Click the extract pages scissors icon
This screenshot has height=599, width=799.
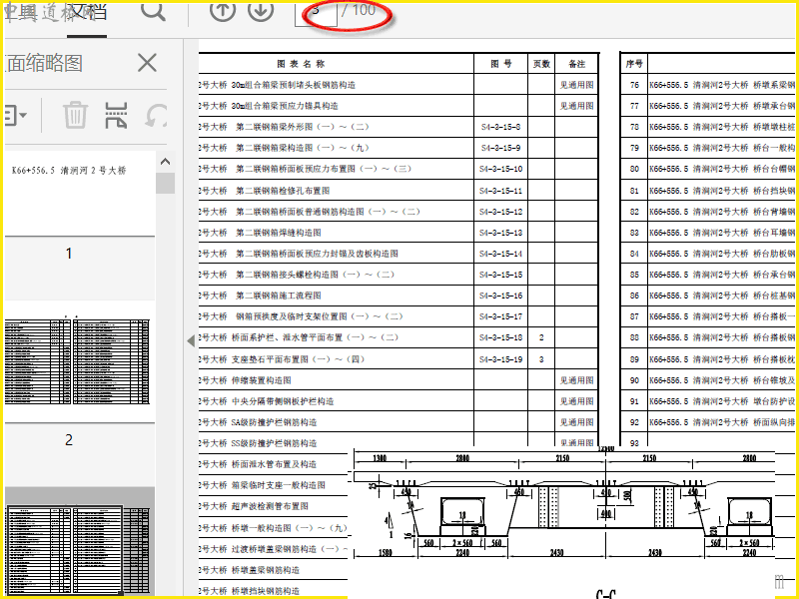click(116, 115)
